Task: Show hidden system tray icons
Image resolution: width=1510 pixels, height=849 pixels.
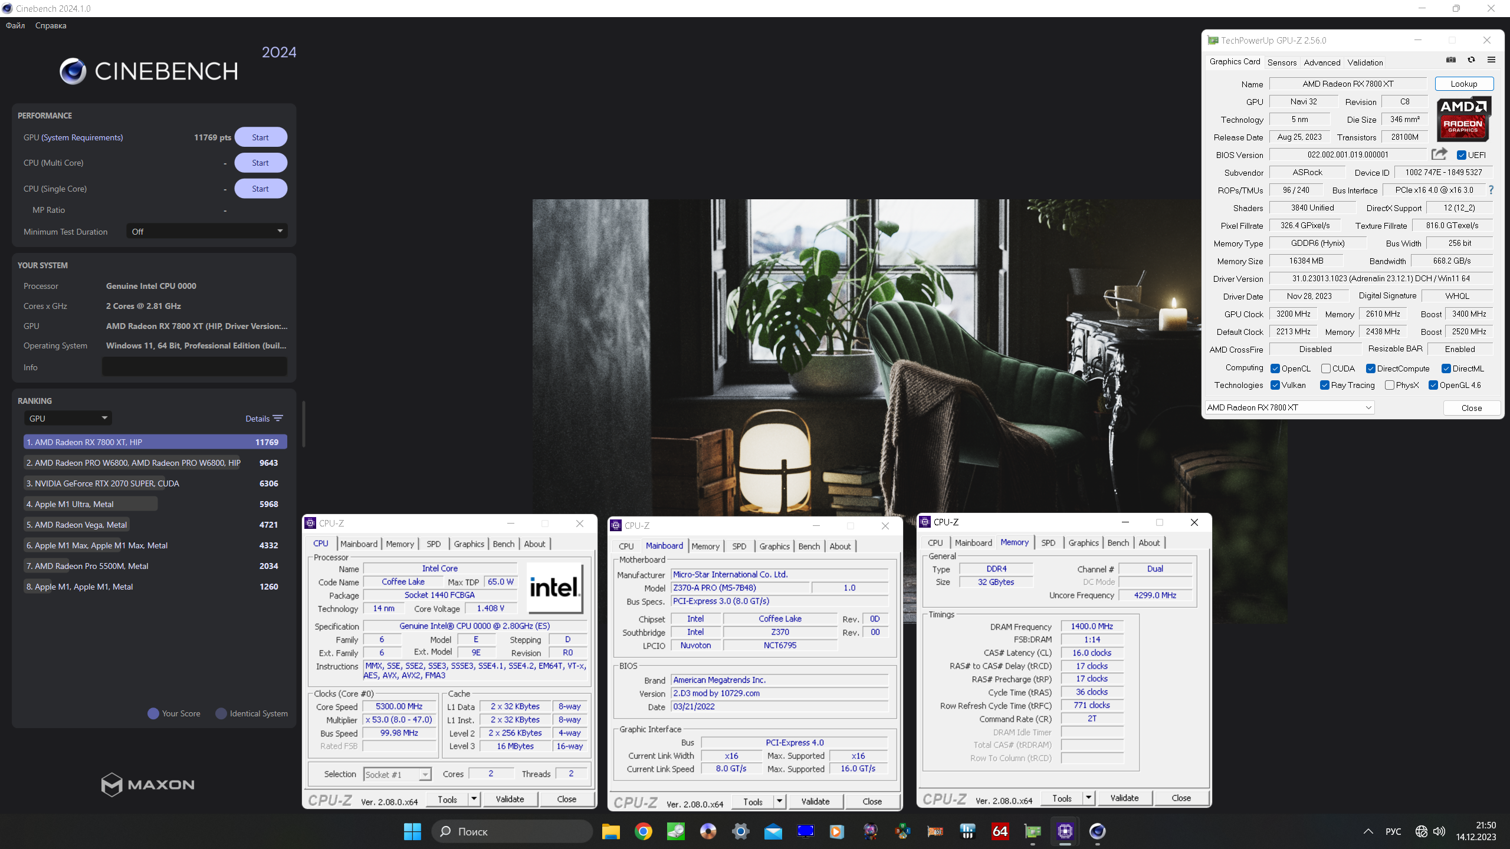Action: tap(1368, 831)
